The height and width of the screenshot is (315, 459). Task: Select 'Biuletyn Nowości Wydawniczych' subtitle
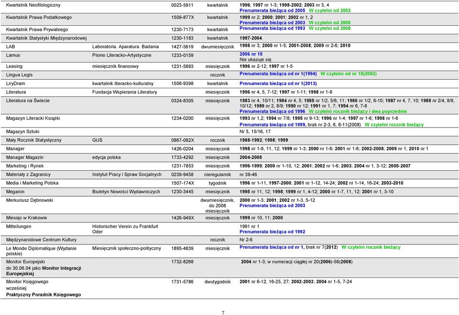[x=126, y=192]
